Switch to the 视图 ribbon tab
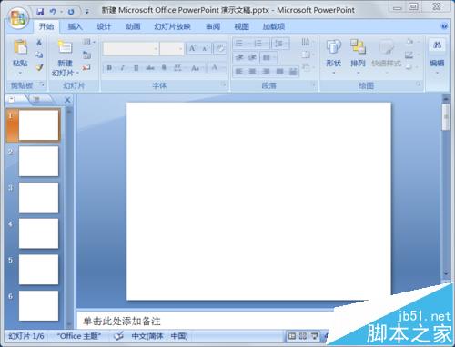The height and width of the screenshot is (347, 455). point(242,26)
